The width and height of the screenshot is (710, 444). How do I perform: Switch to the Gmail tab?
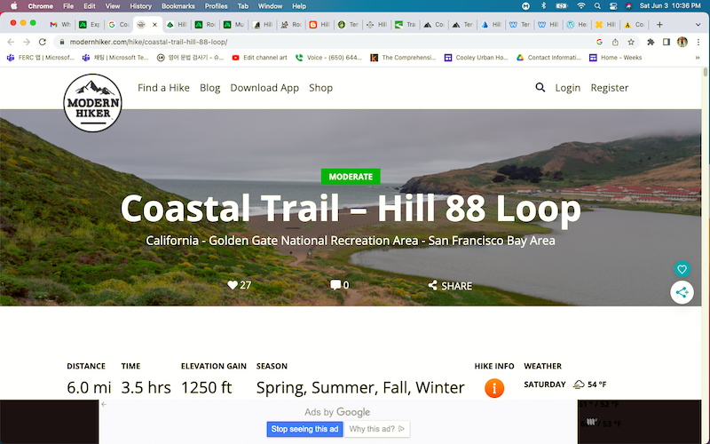click(x=59, y=25)
